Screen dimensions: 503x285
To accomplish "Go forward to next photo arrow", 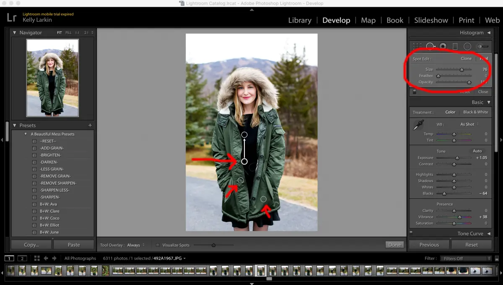I will (x=54, y=258).
